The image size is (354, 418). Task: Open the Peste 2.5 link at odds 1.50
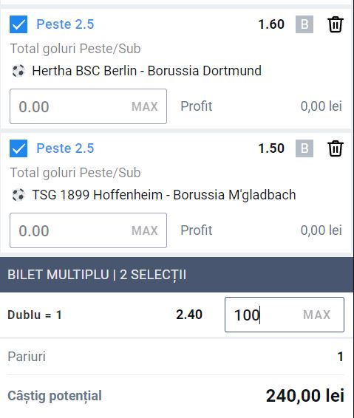[x=65, y=148]
